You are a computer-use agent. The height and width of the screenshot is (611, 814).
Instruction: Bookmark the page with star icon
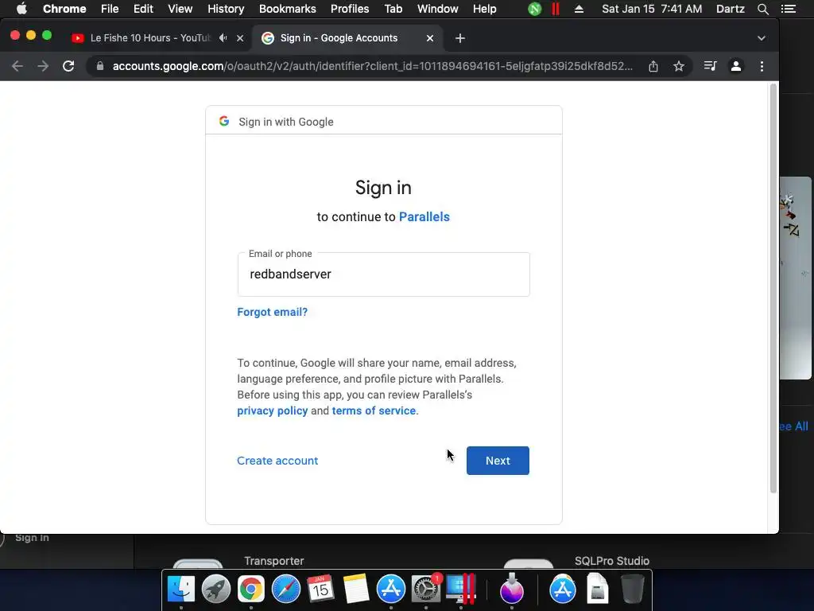click(679, 66)
